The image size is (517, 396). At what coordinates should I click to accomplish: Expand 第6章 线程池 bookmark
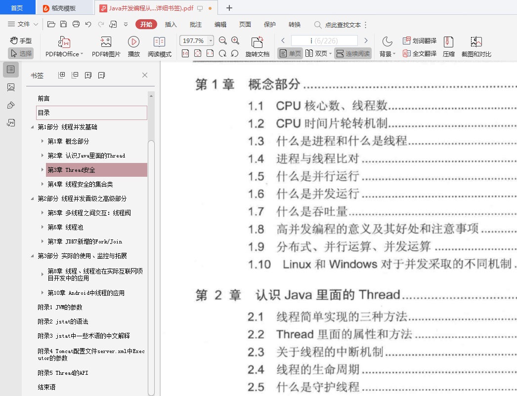[x=42, y=227]
